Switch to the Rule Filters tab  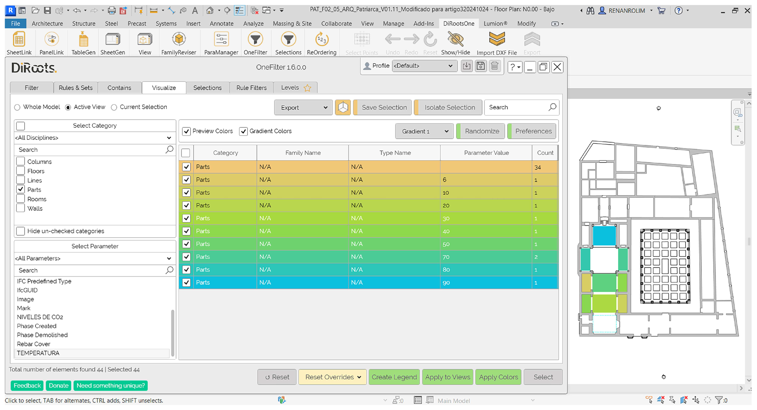point(251,88)
